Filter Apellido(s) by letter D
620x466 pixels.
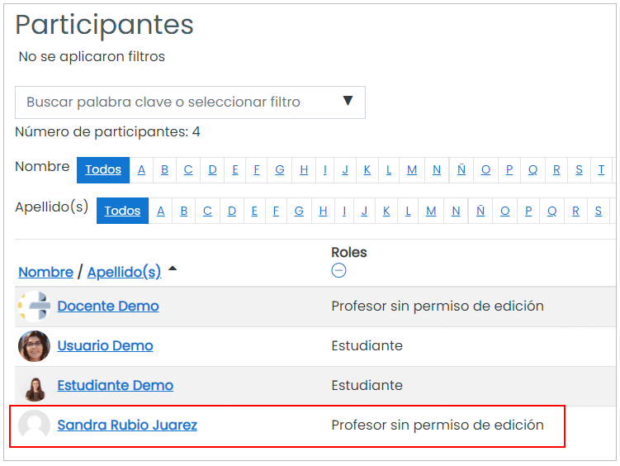[232, 211]
